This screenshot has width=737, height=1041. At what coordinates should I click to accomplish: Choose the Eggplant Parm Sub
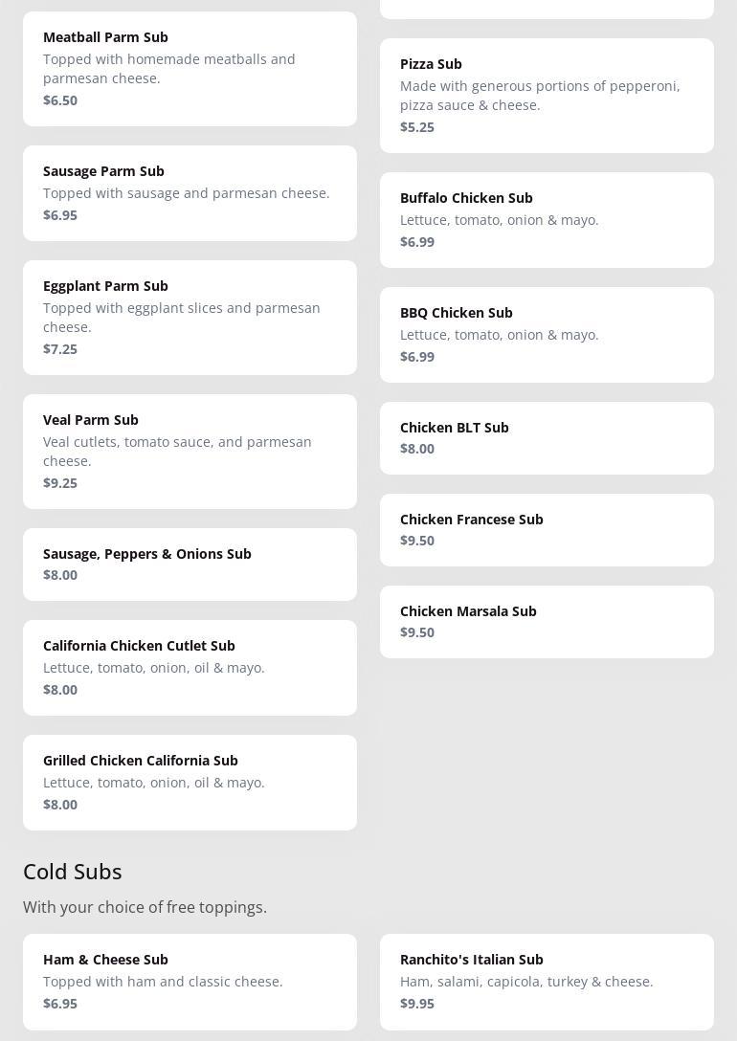pyautogui.click(x=190, y=318)
